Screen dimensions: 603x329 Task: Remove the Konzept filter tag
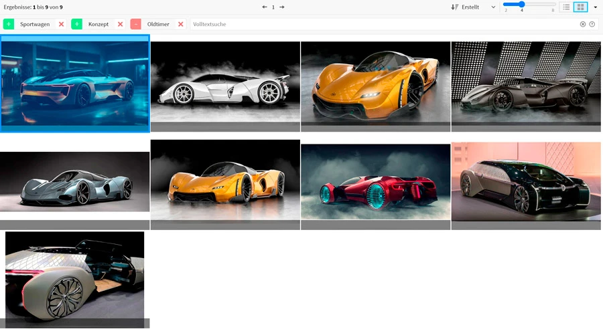(x=121, y=24)
